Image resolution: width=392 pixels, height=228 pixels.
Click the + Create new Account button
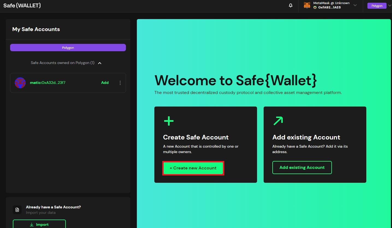point(193,168)
